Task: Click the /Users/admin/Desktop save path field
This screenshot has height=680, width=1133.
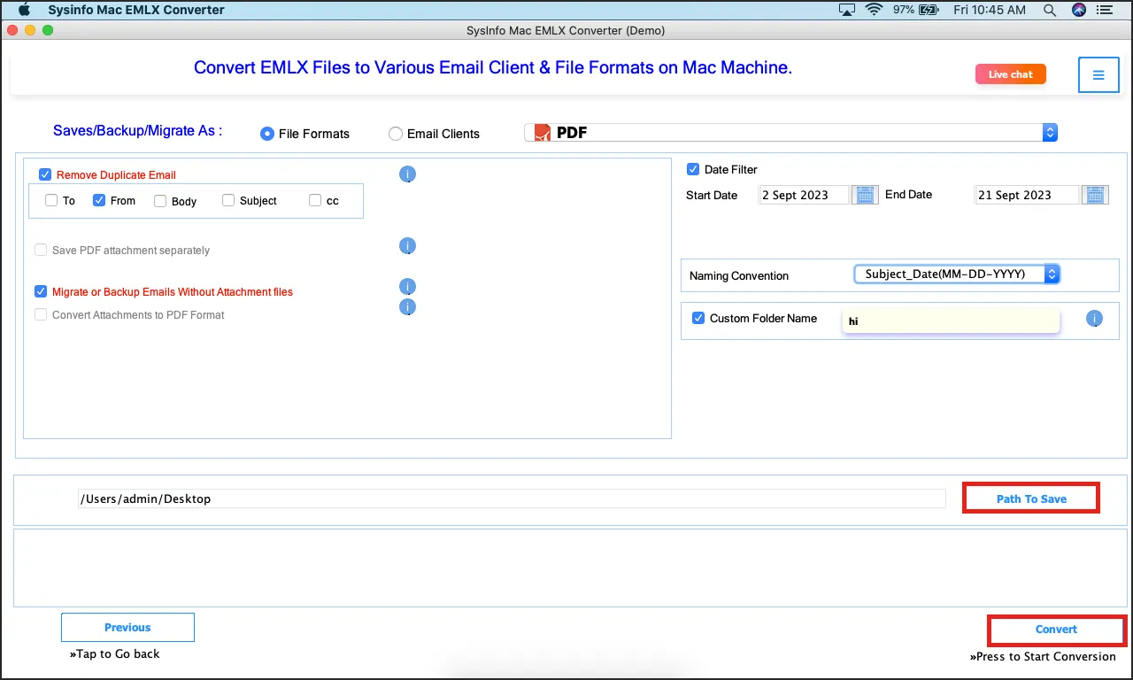Action: (512, 498)
